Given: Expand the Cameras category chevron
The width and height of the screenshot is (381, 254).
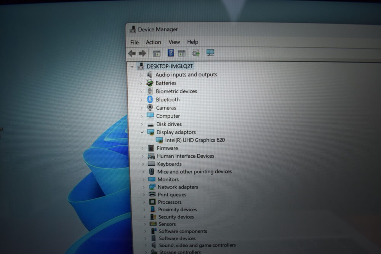Looking at the screenshot, I should pyautogui.click(x=142, y=108).
